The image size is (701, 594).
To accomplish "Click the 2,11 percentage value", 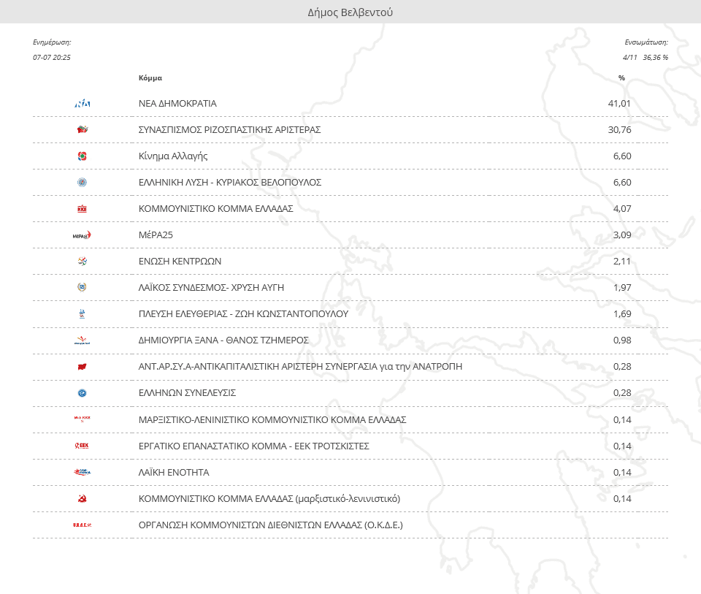I will (622, 262).
